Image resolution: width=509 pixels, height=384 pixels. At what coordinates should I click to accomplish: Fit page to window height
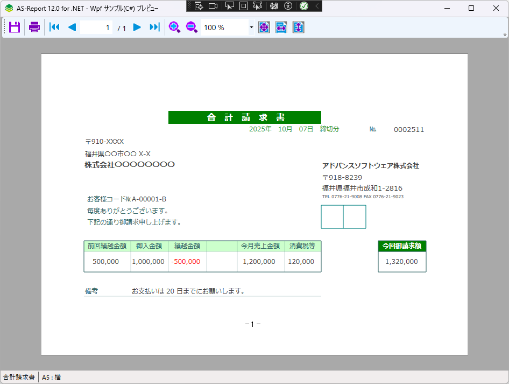[x=299, y=27]
